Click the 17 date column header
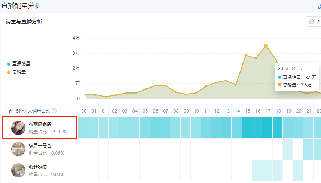The width and height of the screenshot is (321, 183). (267, 111)
